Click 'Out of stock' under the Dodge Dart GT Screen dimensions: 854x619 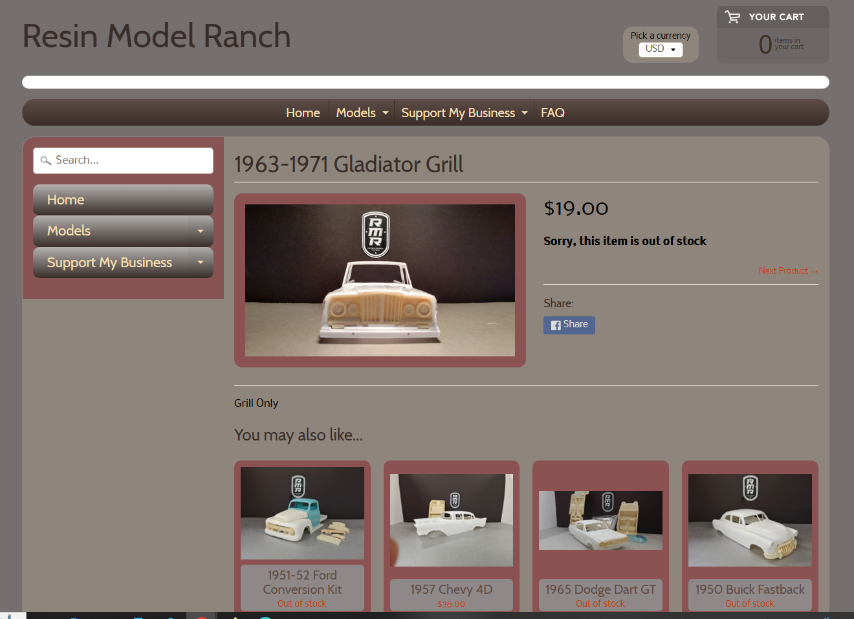tap(600, 603)
